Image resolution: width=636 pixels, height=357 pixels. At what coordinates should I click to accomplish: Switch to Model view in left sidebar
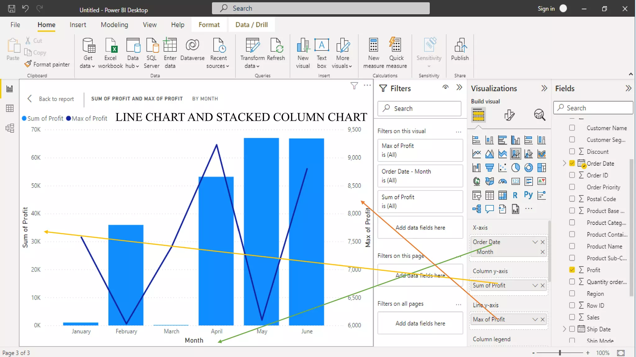(x=10, y=128)
